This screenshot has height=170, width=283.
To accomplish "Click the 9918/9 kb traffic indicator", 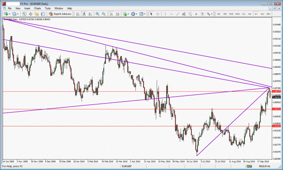I will tap(264, 166).
